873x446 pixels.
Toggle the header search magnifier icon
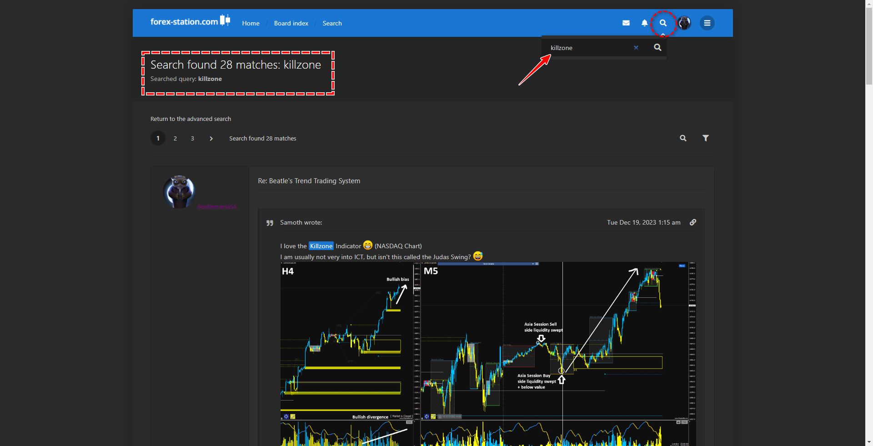pyautogui.click(x=663, y=23)
